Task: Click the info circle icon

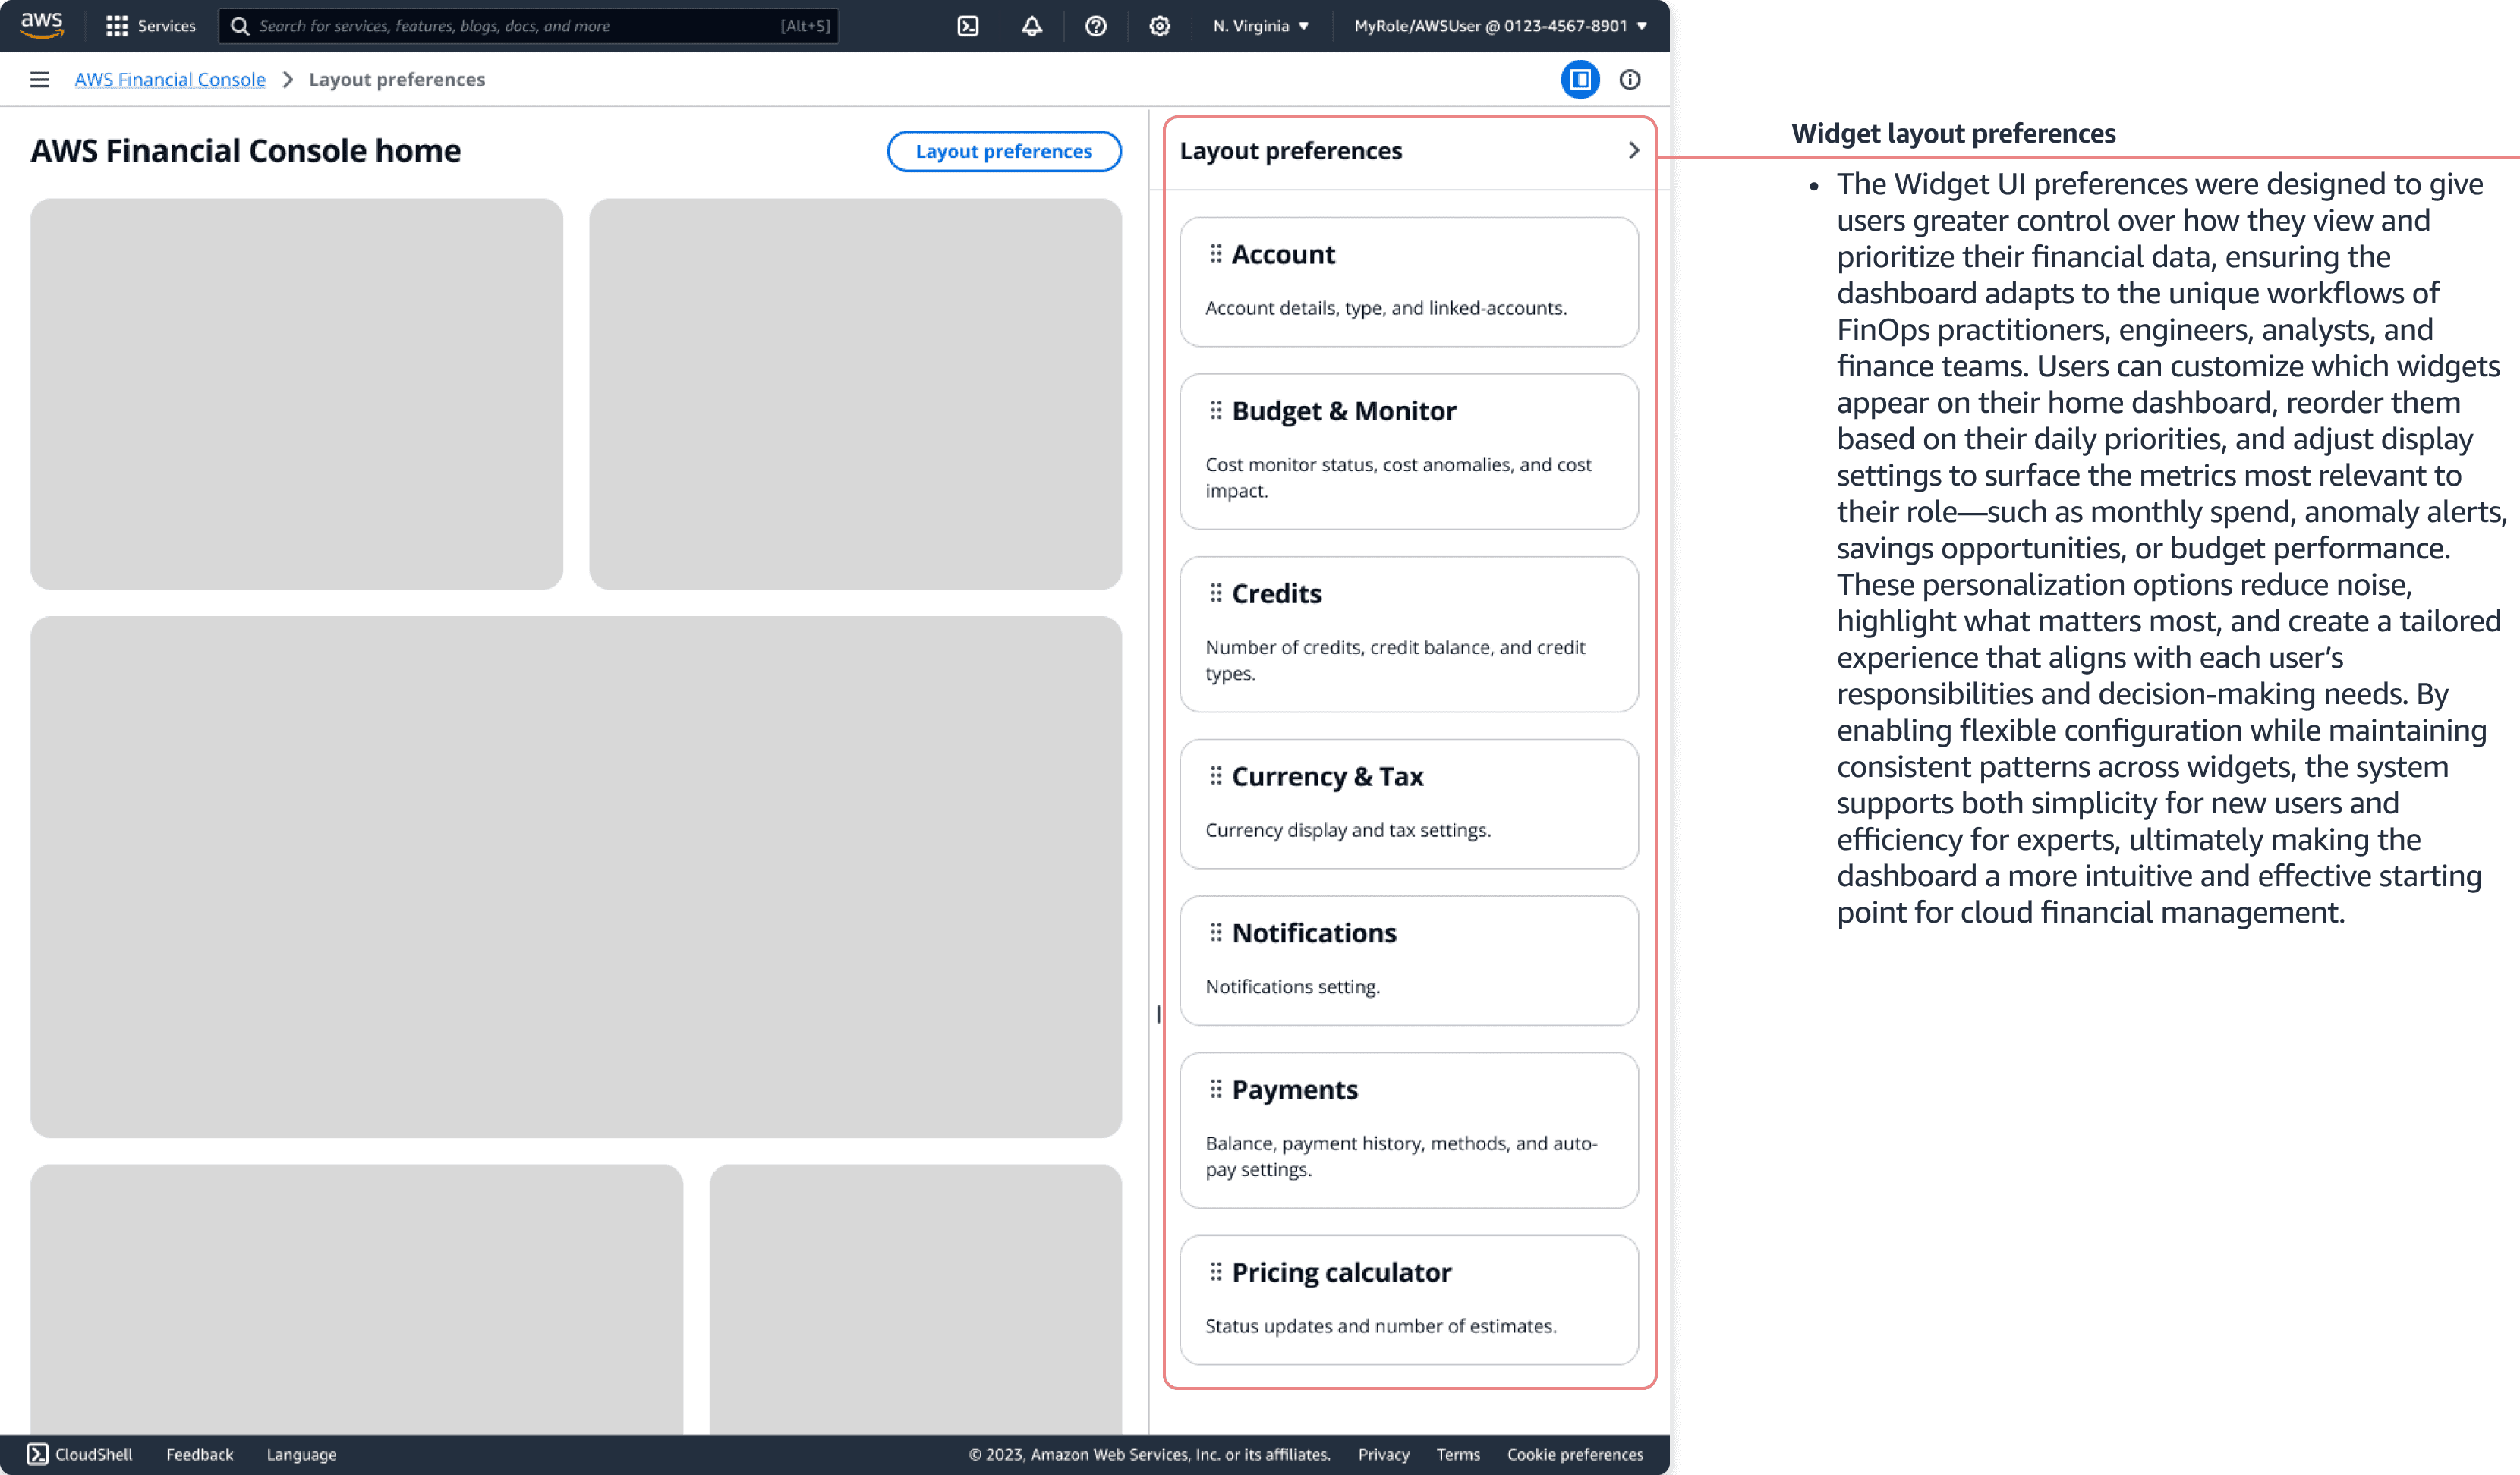Action: click(x=1629, y=79)
